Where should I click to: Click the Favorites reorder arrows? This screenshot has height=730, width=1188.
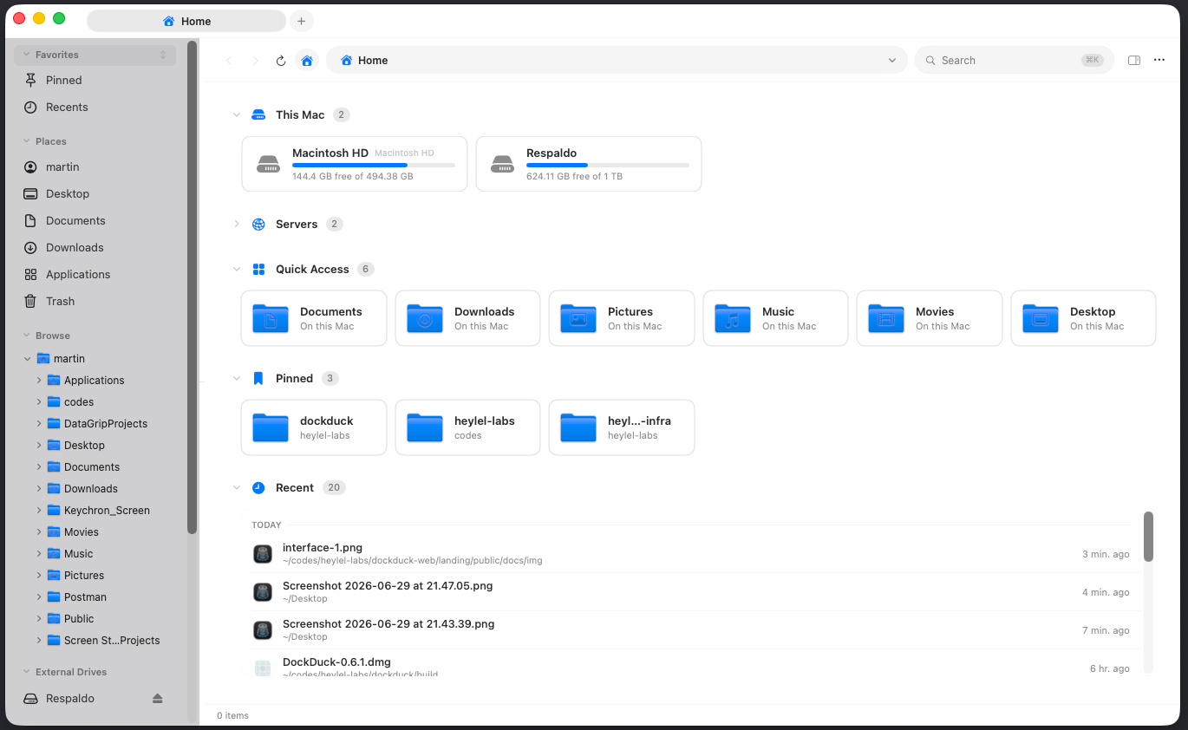[163, 55]
